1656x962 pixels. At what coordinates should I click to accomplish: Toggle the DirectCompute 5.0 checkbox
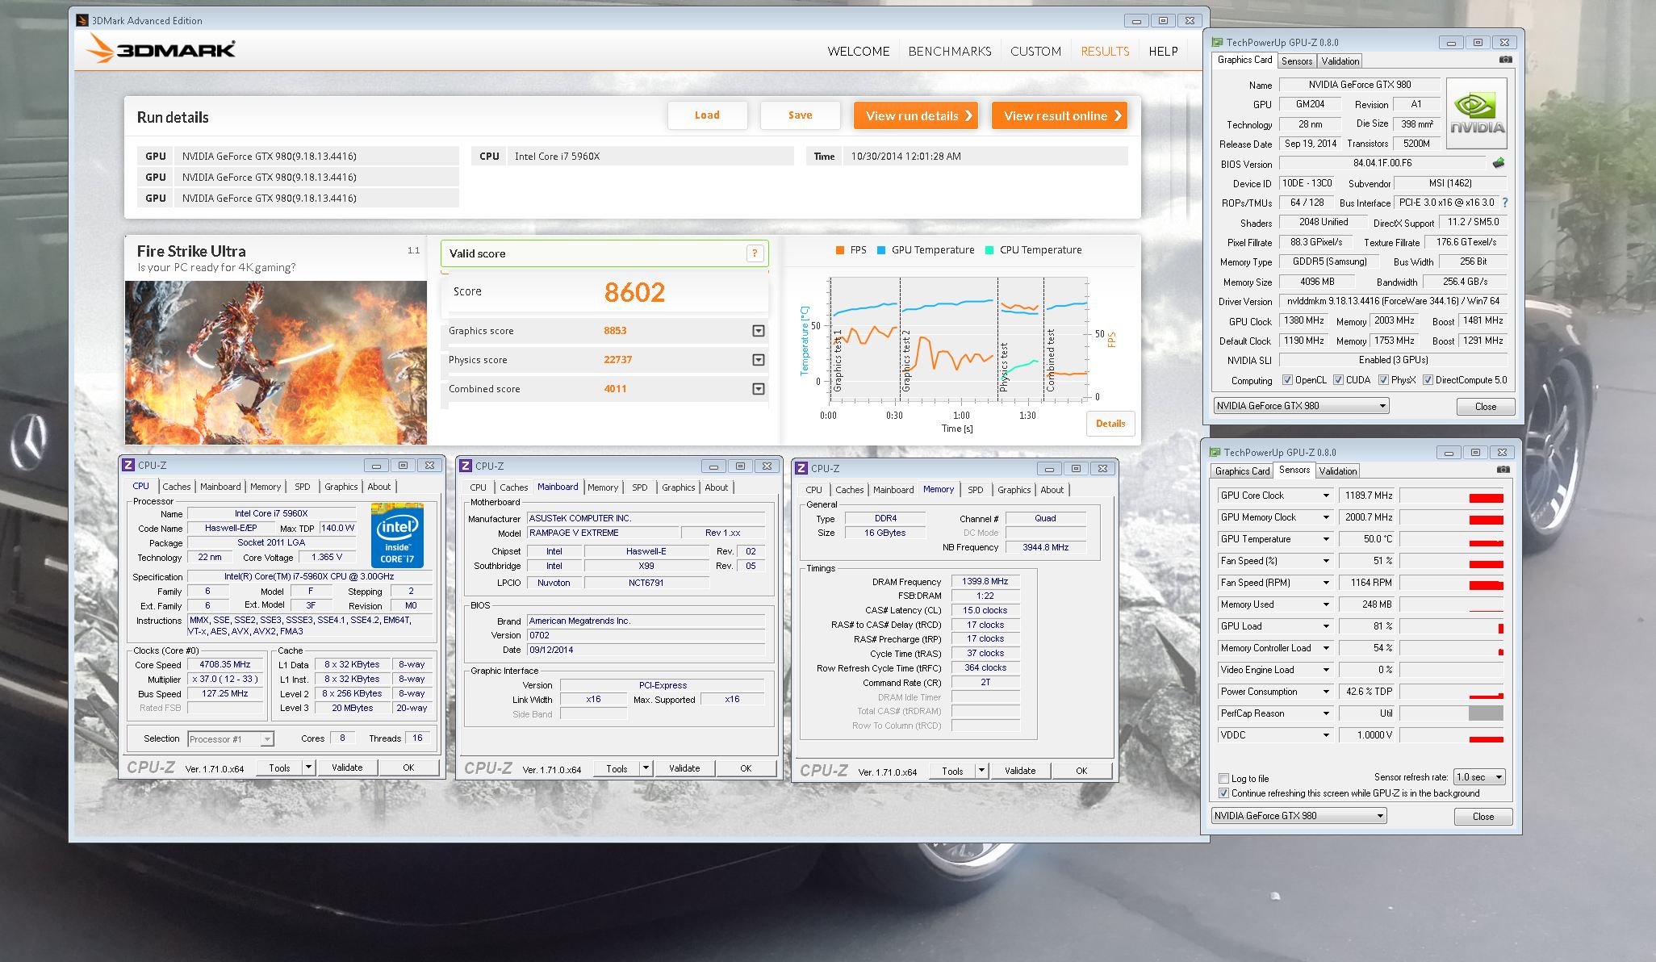pos(1428,380)
